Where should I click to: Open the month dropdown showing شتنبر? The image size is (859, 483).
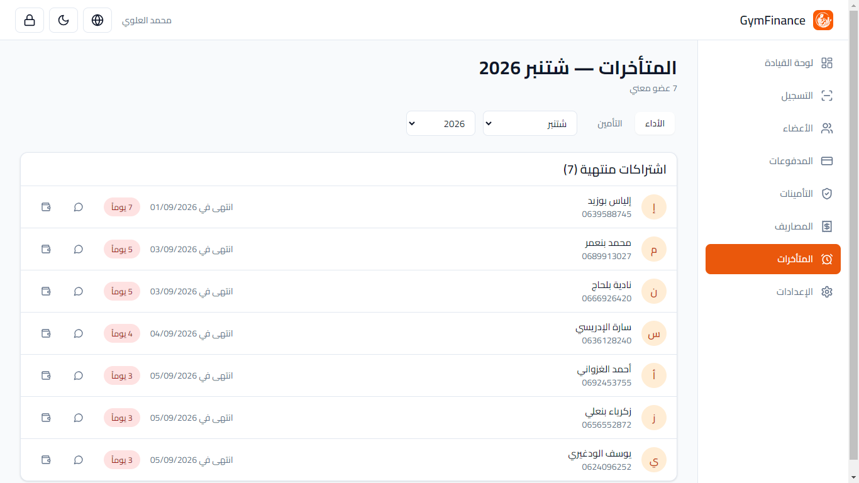(530, 123)
